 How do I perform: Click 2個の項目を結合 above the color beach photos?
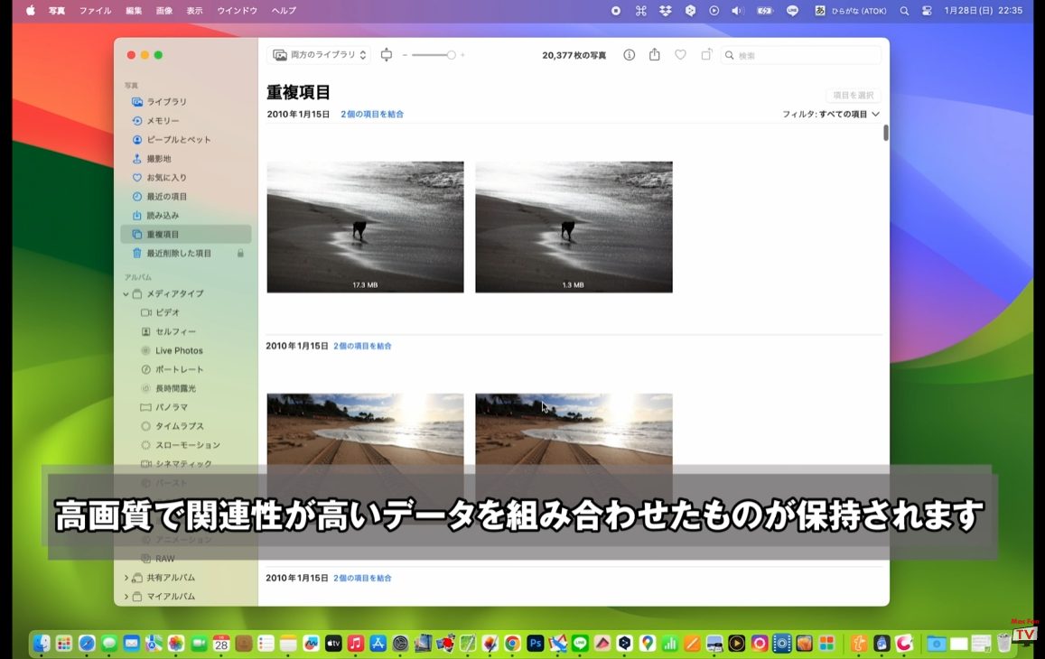(x=362, y=346)
